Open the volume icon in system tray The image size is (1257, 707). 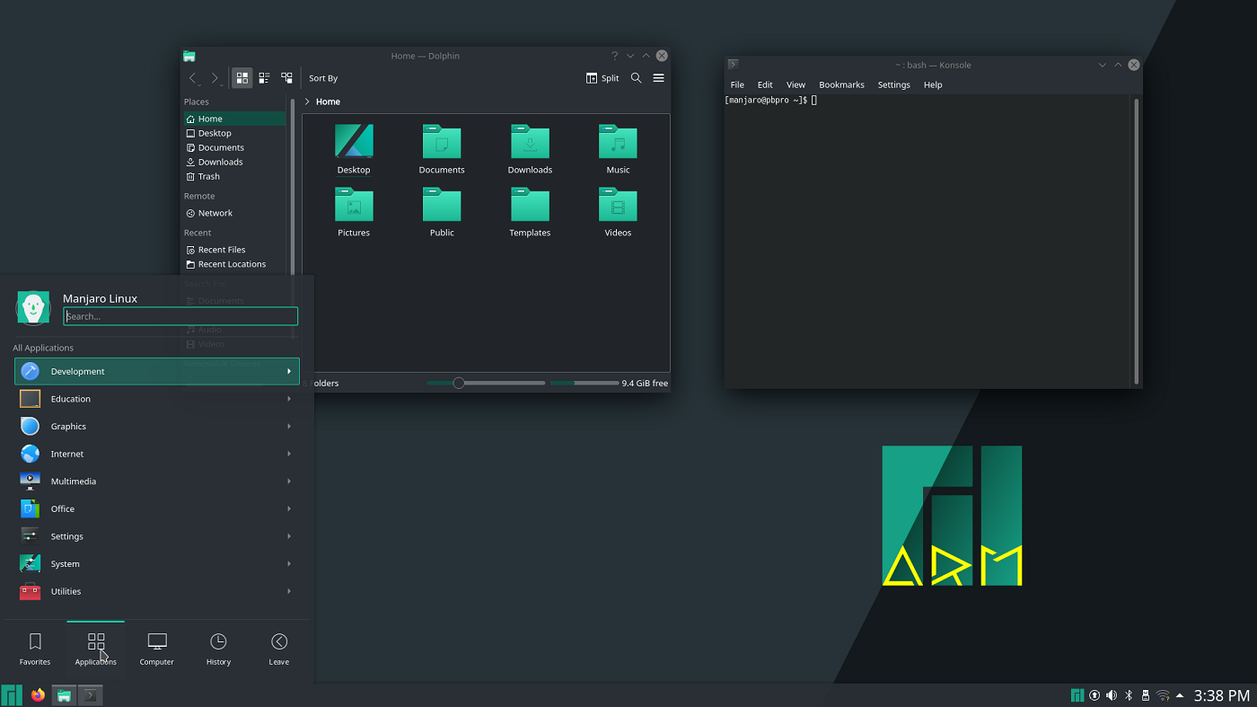(x=1112, y=694)
